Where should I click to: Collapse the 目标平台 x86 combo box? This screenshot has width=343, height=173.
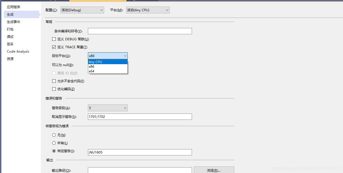[x=108, y=56]
